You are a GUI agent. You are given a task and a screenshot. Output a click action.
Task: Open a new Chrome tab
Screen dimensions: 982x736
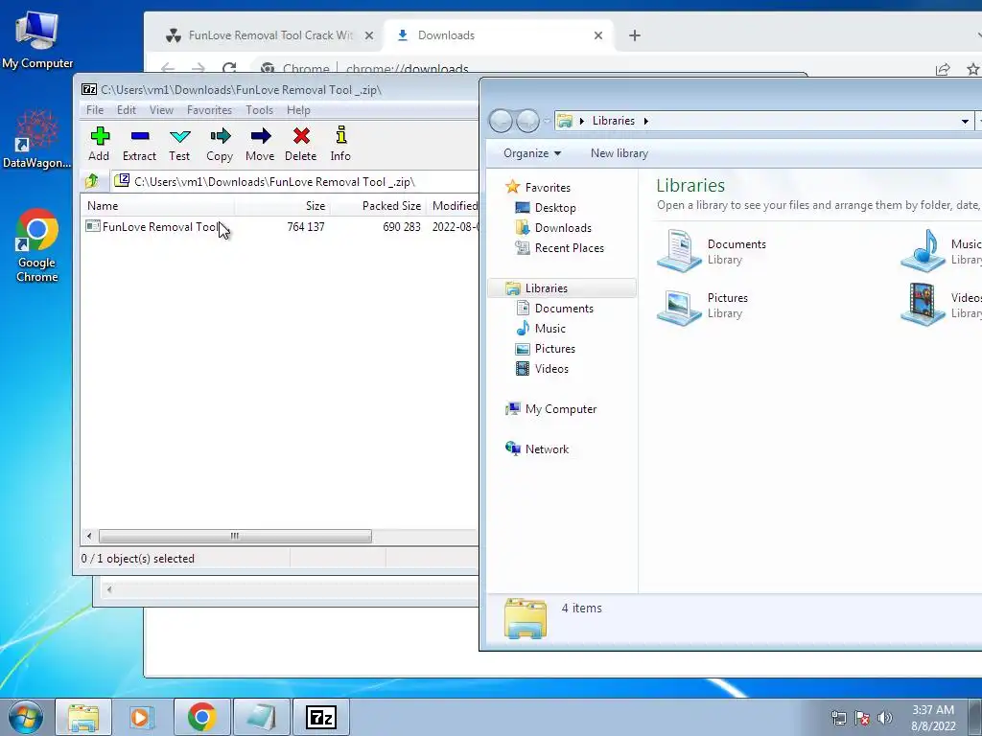point(635,35)
